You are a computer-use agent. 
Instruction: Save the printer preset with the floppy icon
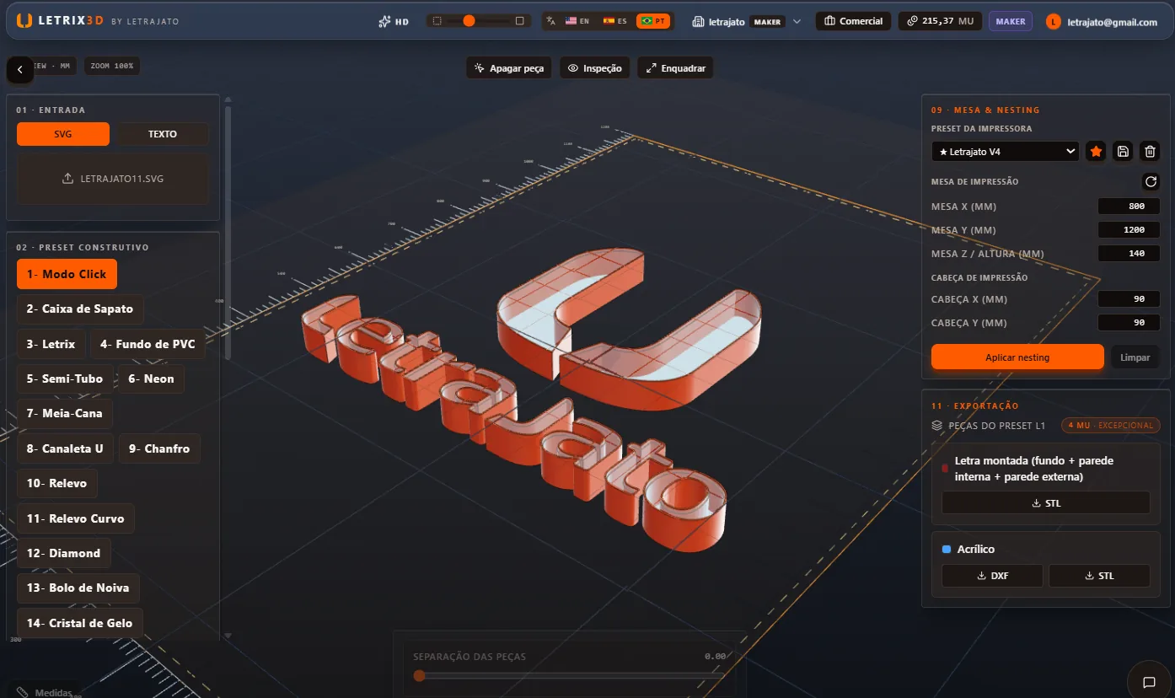(1123, 152)
